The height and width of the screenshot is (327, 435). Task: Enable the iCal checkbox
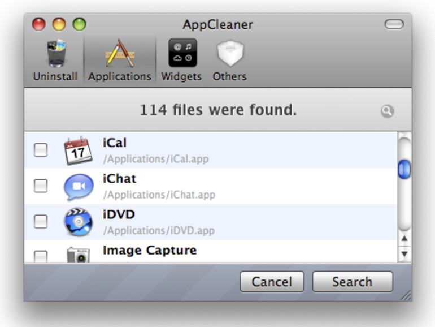41,150
